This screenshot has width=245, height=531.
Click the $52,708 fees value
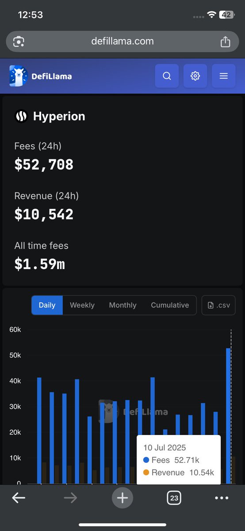click(44, 165)
